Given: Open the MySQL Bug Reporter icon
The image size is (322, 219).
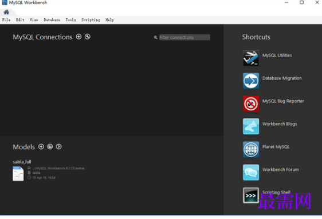Looking at the screenshot, I should [x=251, y=103].
